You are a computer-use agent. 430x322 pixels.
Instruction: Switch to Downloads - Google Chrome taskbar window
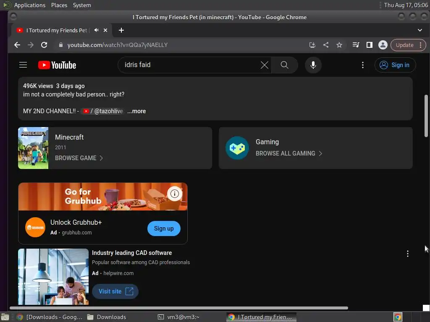click(50, 317)
